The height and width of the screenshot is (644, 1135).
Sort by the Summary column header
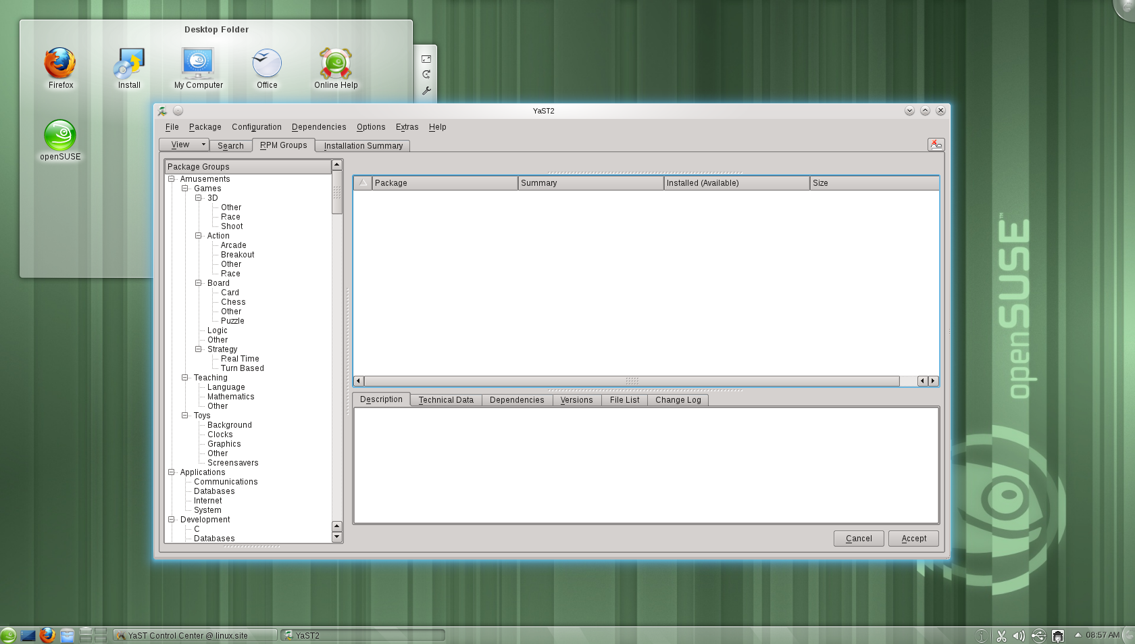[x=590, y=183]
